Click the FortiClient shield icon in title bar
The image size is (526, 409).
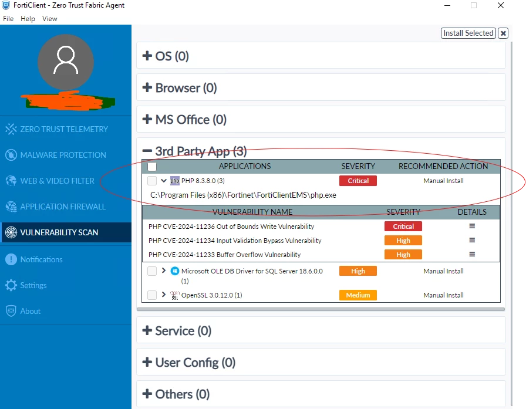pyautogui.click(x=6, y=5)
